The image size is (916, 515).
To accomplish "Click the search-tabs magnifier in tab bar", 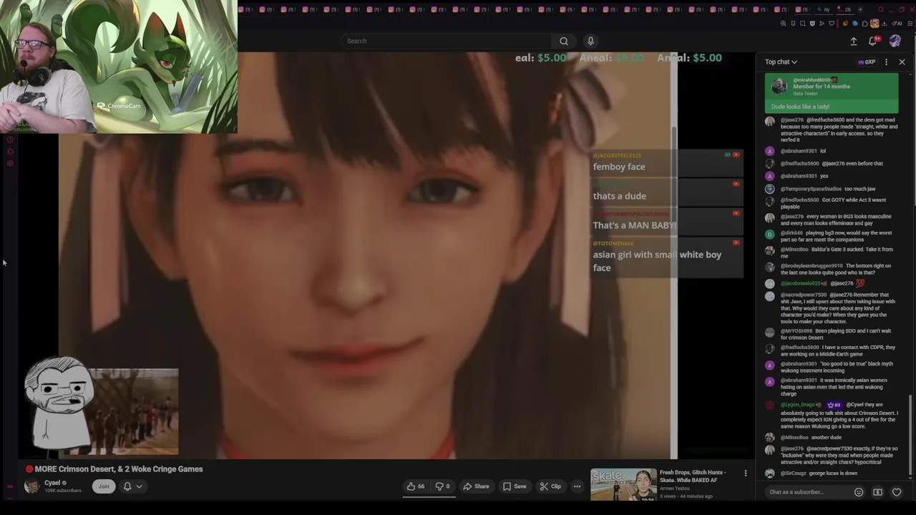I will click(x=881, y=9).
